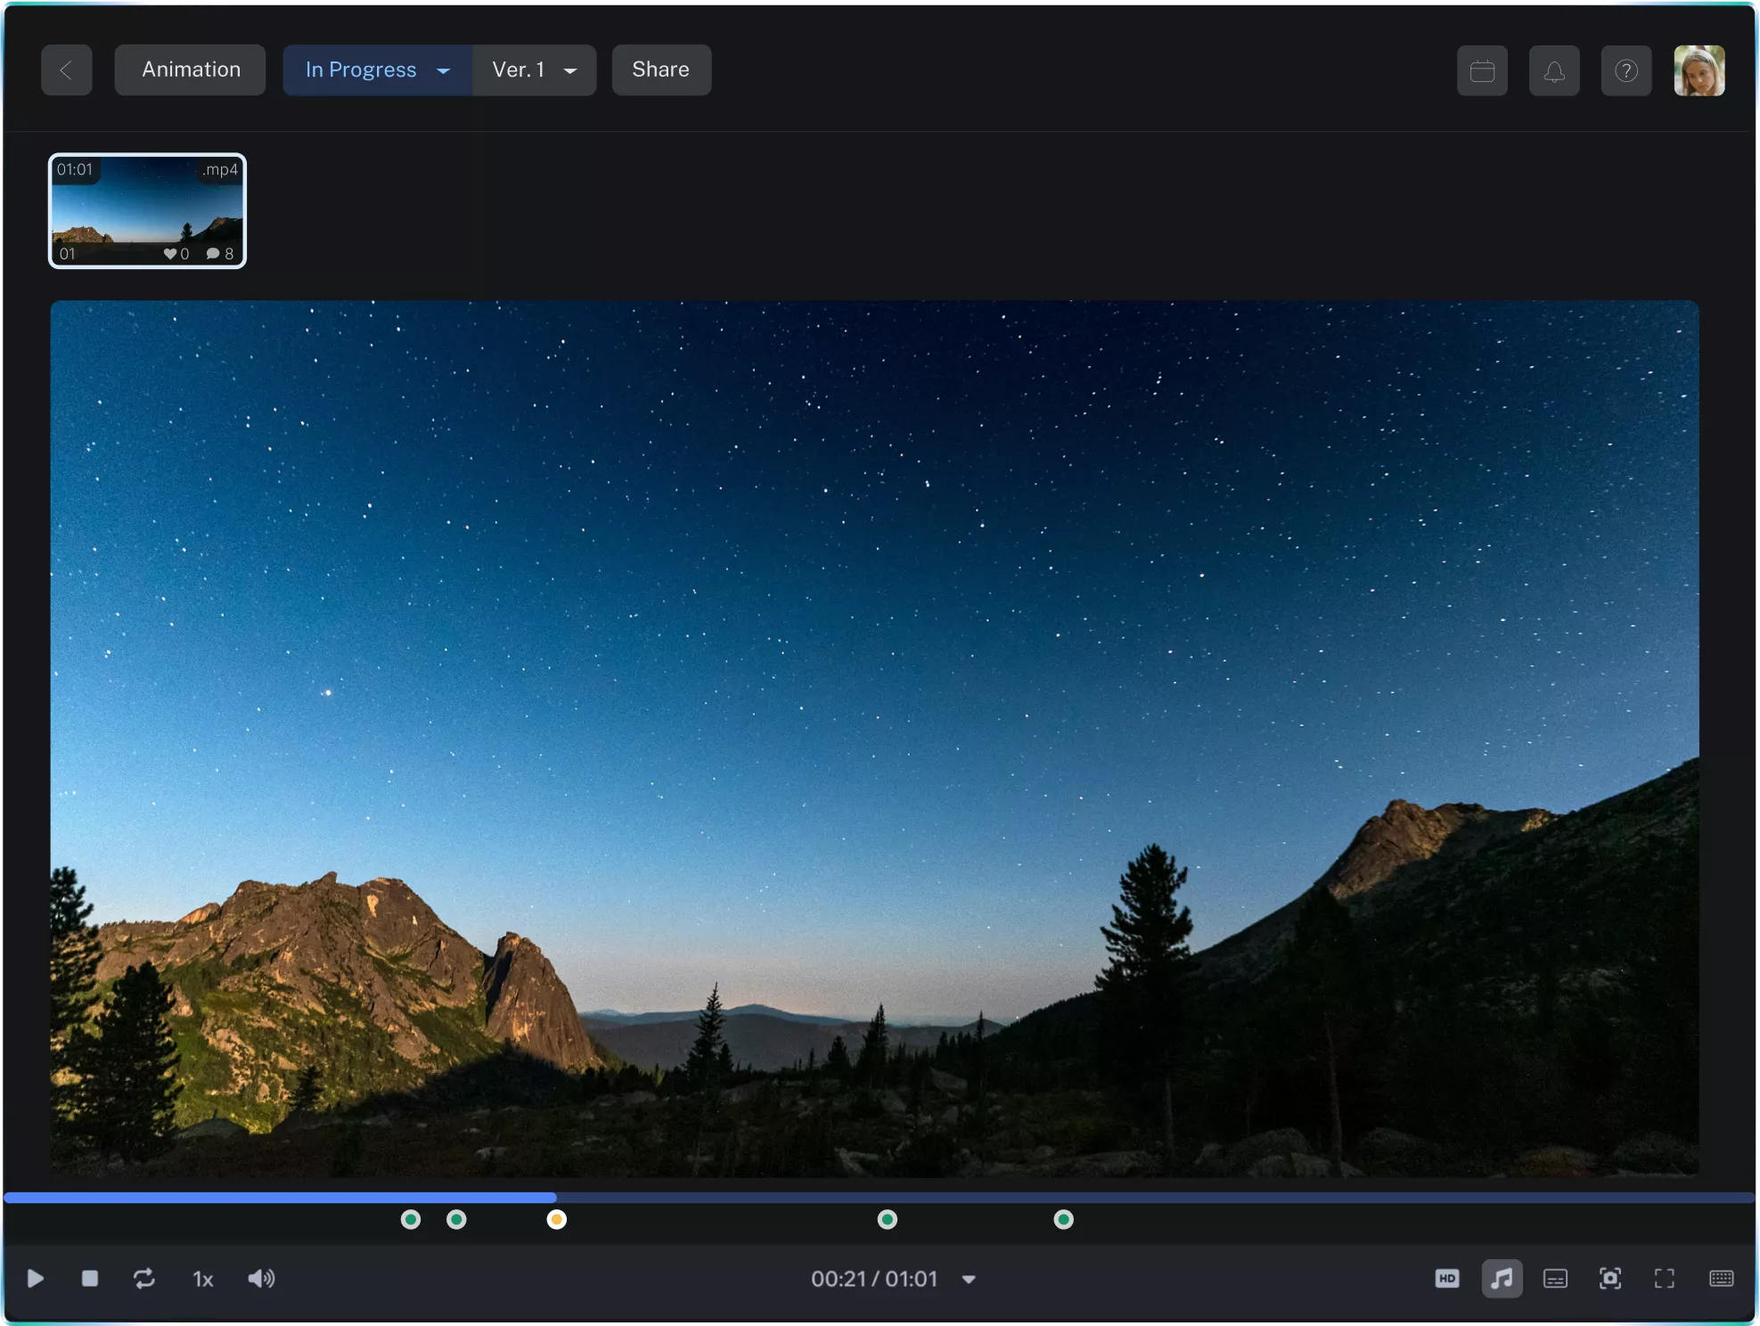
Task: Select the yellow comment marker on the timeline
Action: click(x=556, y=1219)
